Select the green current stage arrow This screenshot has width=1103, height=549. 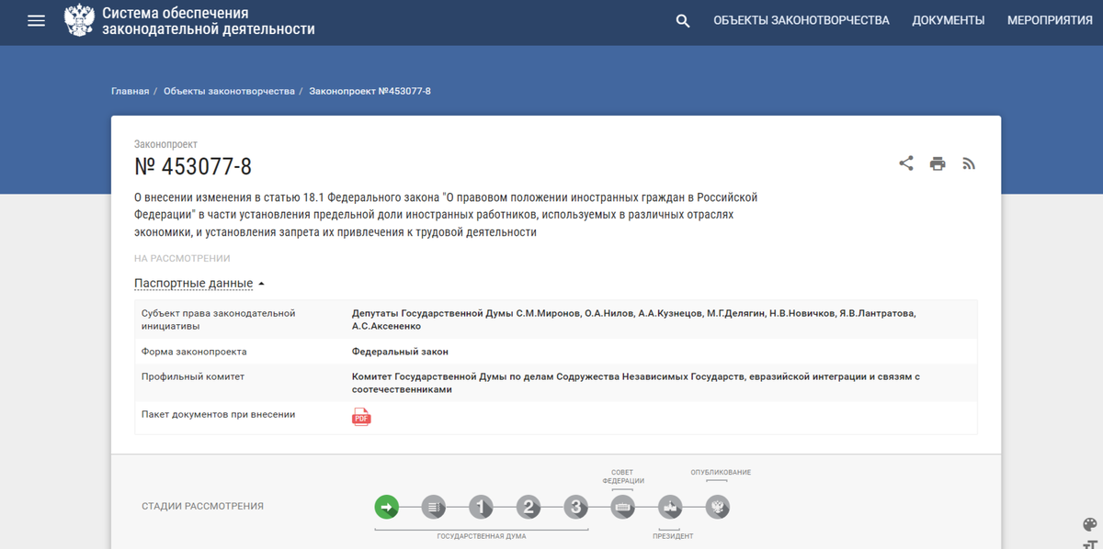pos(387,506)
